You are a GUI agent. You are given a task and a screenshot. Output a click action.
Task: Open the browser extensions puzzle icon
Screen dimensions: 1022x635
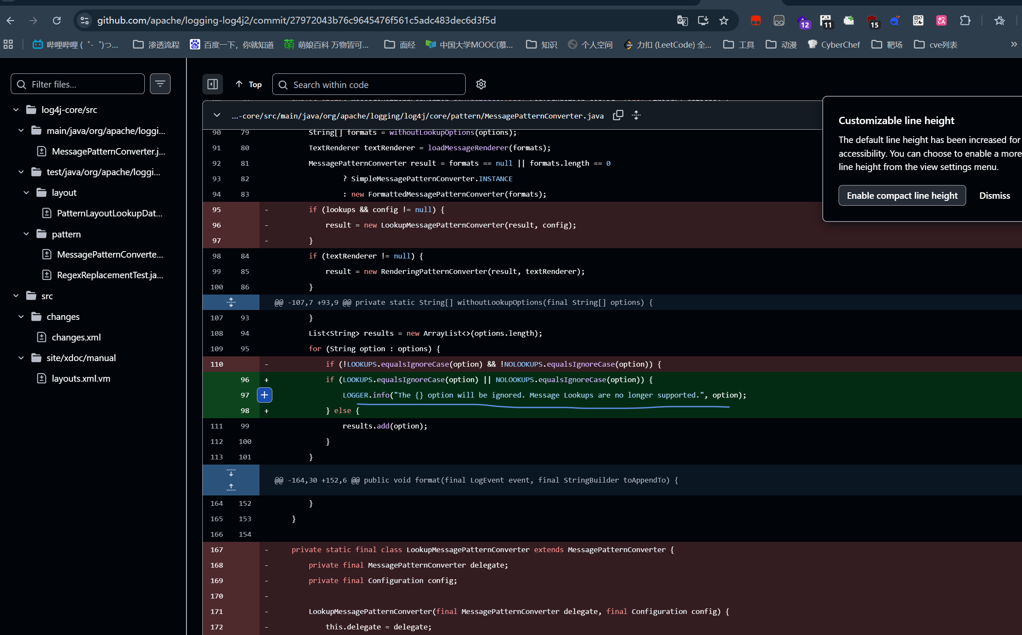point(965,20)
